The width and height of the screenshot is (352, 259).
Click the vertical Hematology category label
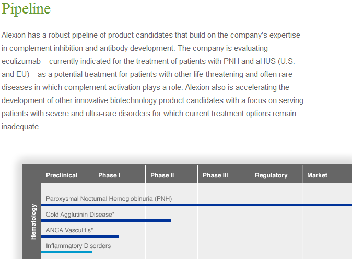tap(33, 222)
